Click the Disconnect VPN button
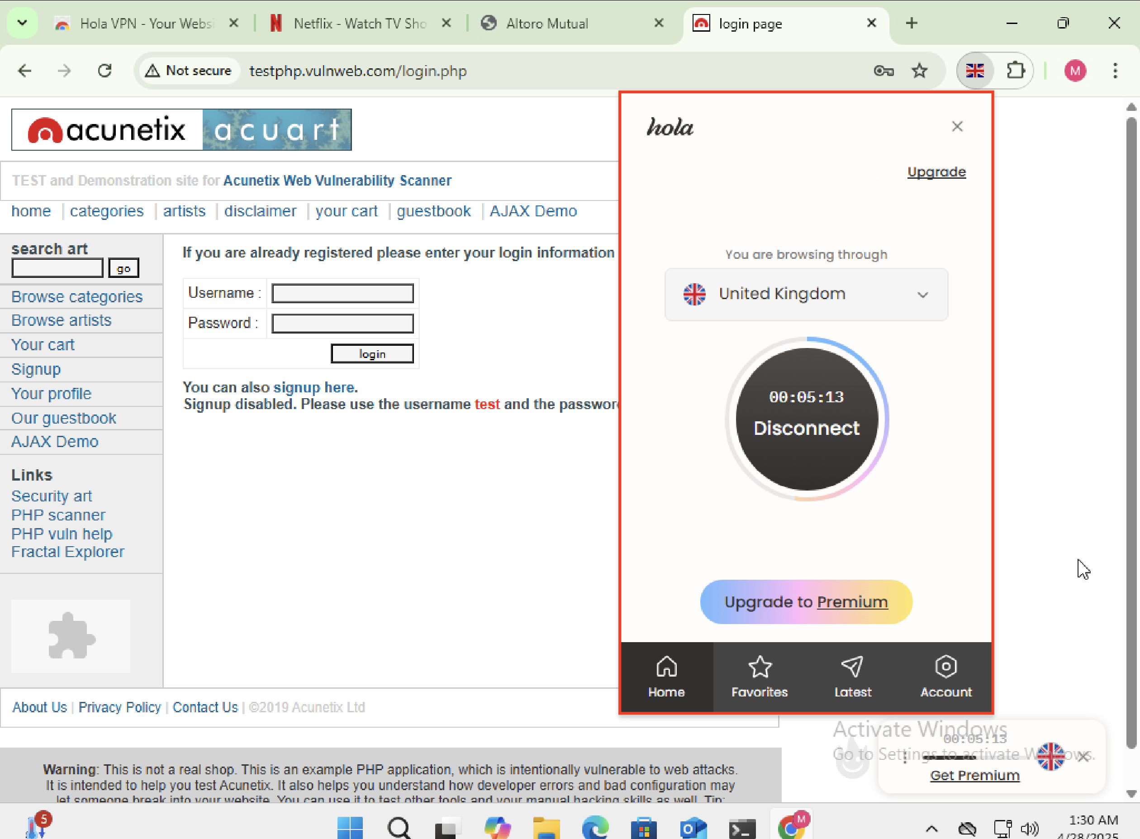 (x=806, y=419)
